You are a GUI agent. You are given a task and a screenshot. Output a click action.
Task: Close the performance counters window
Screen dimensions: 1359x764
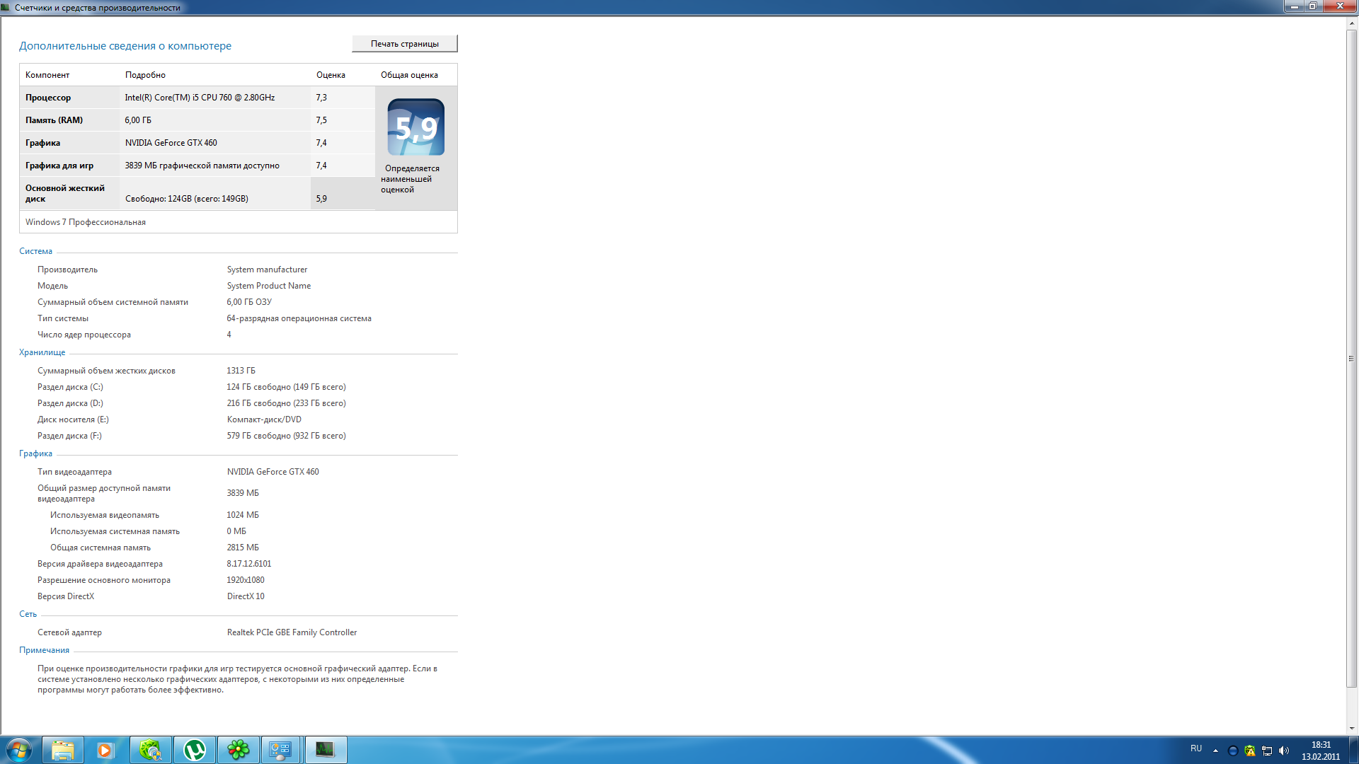click(x=1339, y=6)
